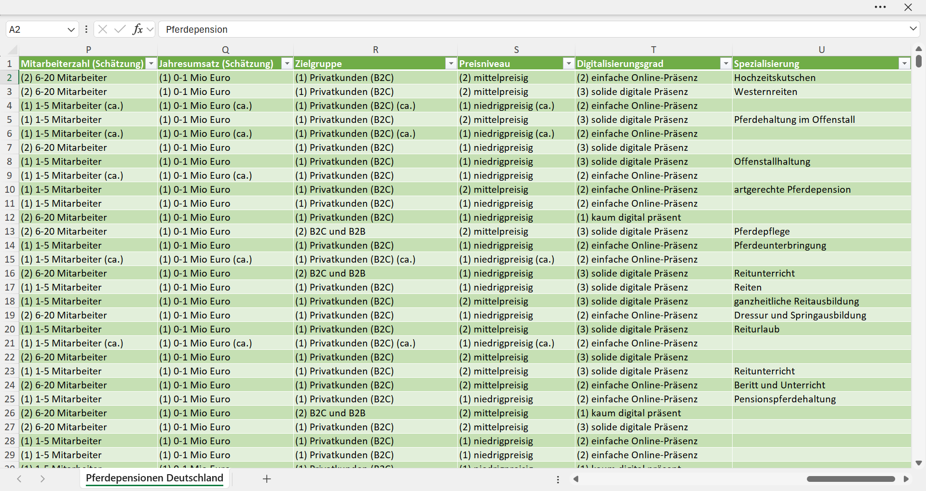The height and width of the screenshot is (491, 926).
Task: Select Reitunterricht cell in row 16
Action: click(821, 273)
